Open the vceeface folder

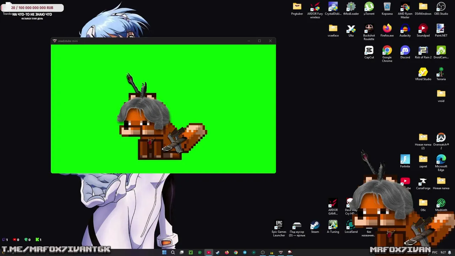coord(333,31)
